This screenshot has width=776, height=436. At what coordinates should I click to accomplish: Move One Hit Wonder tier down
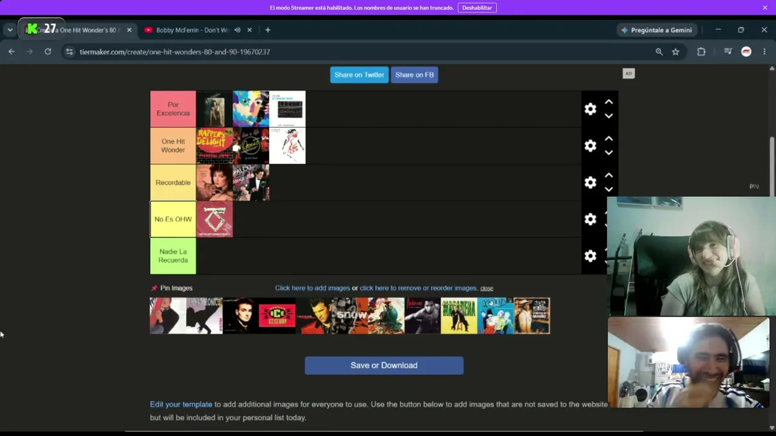tap(609, 153)
